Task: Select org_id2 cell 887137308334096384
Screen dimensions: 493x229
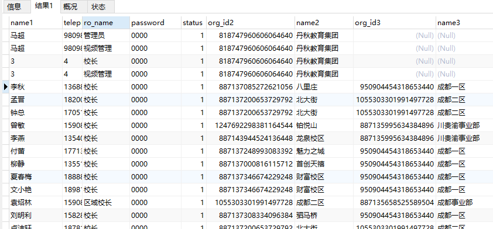Action: [251, 216]
